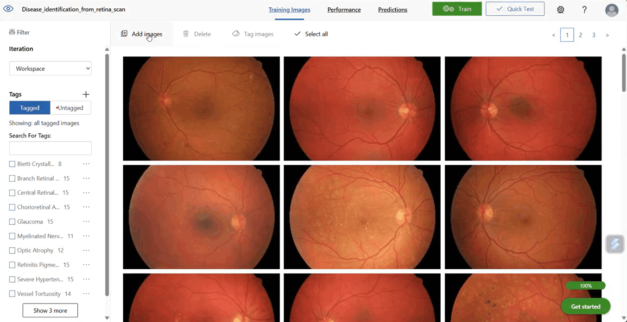Click the main image grid scrollbar
627x322 pixels.
pos(623,73)
